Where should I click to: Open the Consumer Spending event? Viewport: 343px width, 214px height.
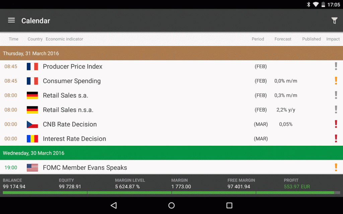(171, 81)
